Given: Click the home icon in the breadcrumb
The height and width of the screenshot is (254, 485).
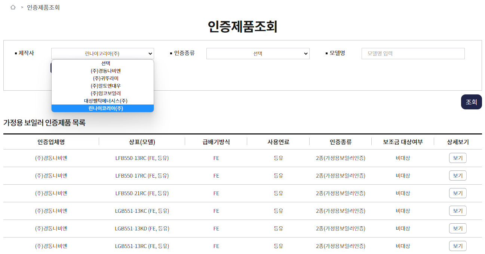Looking at the screenshot, I should click(13, 6).
